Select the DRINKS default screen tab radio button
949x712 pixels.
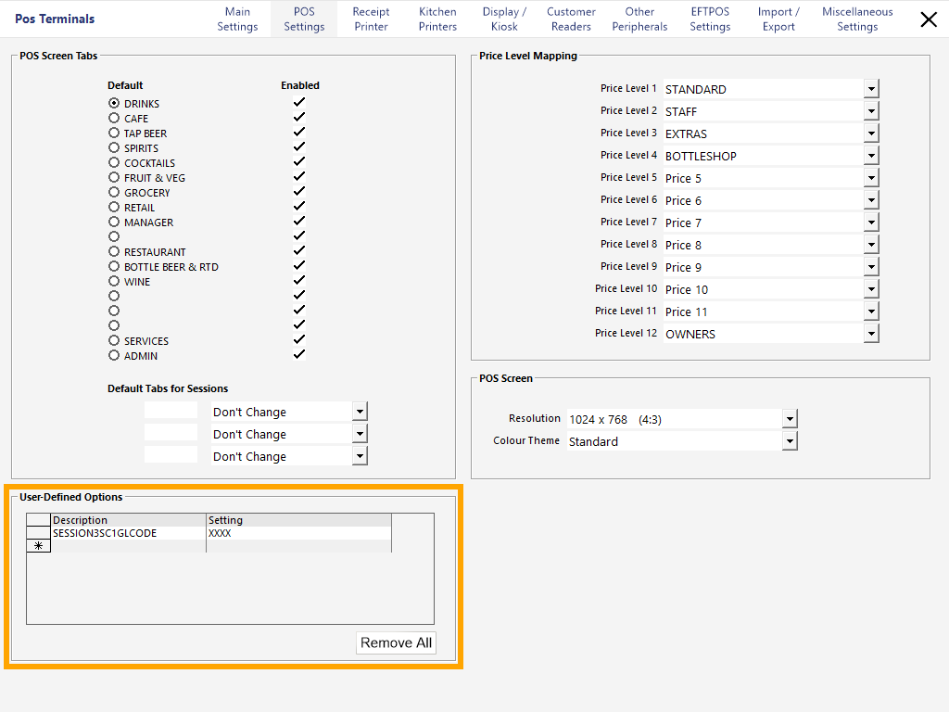click(112, 103)
